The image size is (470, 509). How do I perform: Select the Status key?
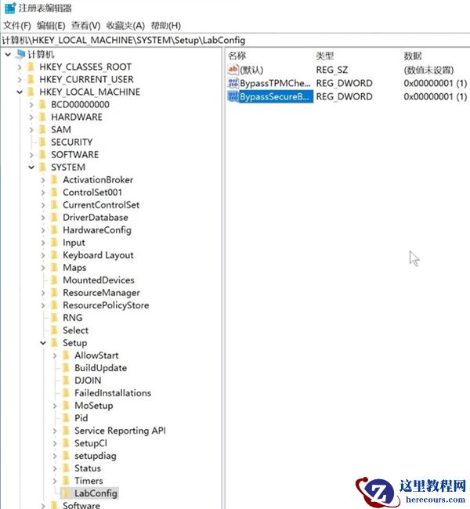click(88, 468)
